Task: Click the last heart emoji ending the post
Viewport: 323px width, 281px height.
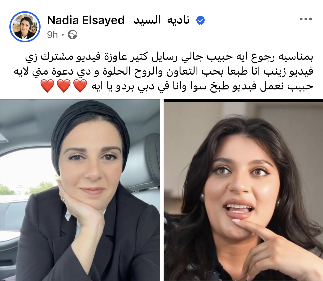Action: coord(47,86)
